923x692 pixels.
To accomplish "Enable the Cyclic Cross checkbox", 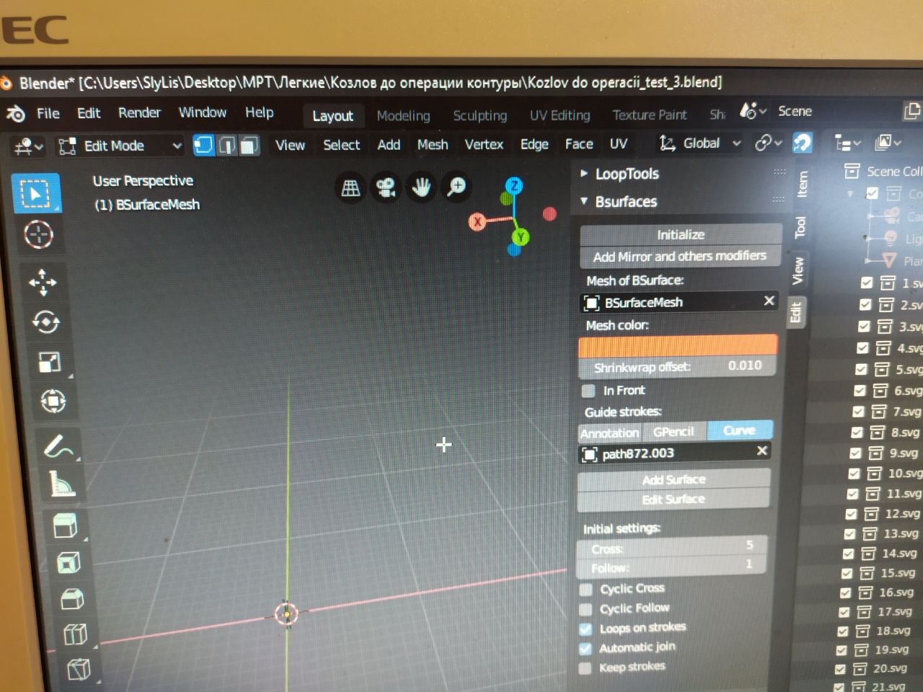I will click(x=586, y=590).
